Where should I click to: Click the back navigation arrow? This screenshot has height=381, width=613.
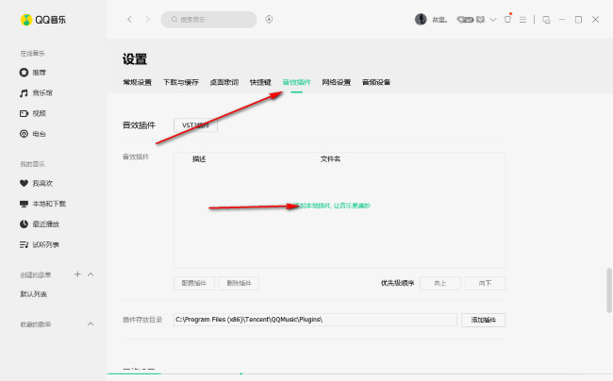pos(129,19)
